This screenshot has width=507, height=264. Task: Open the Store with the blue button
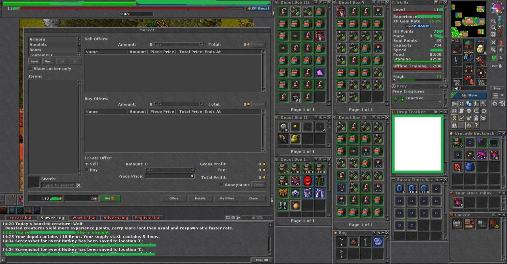tap(469, 96)
